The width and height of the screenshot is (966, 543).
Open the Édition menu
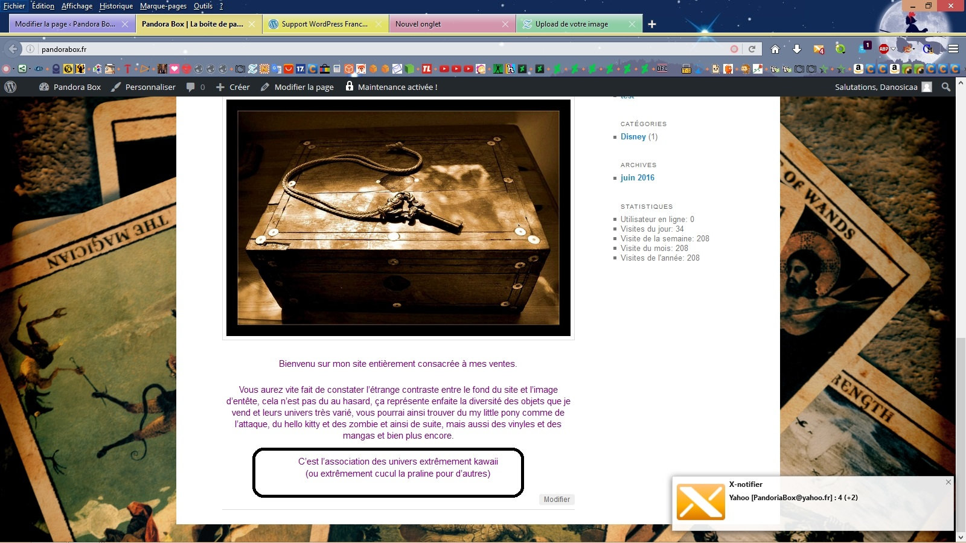(x=43, y=6)
